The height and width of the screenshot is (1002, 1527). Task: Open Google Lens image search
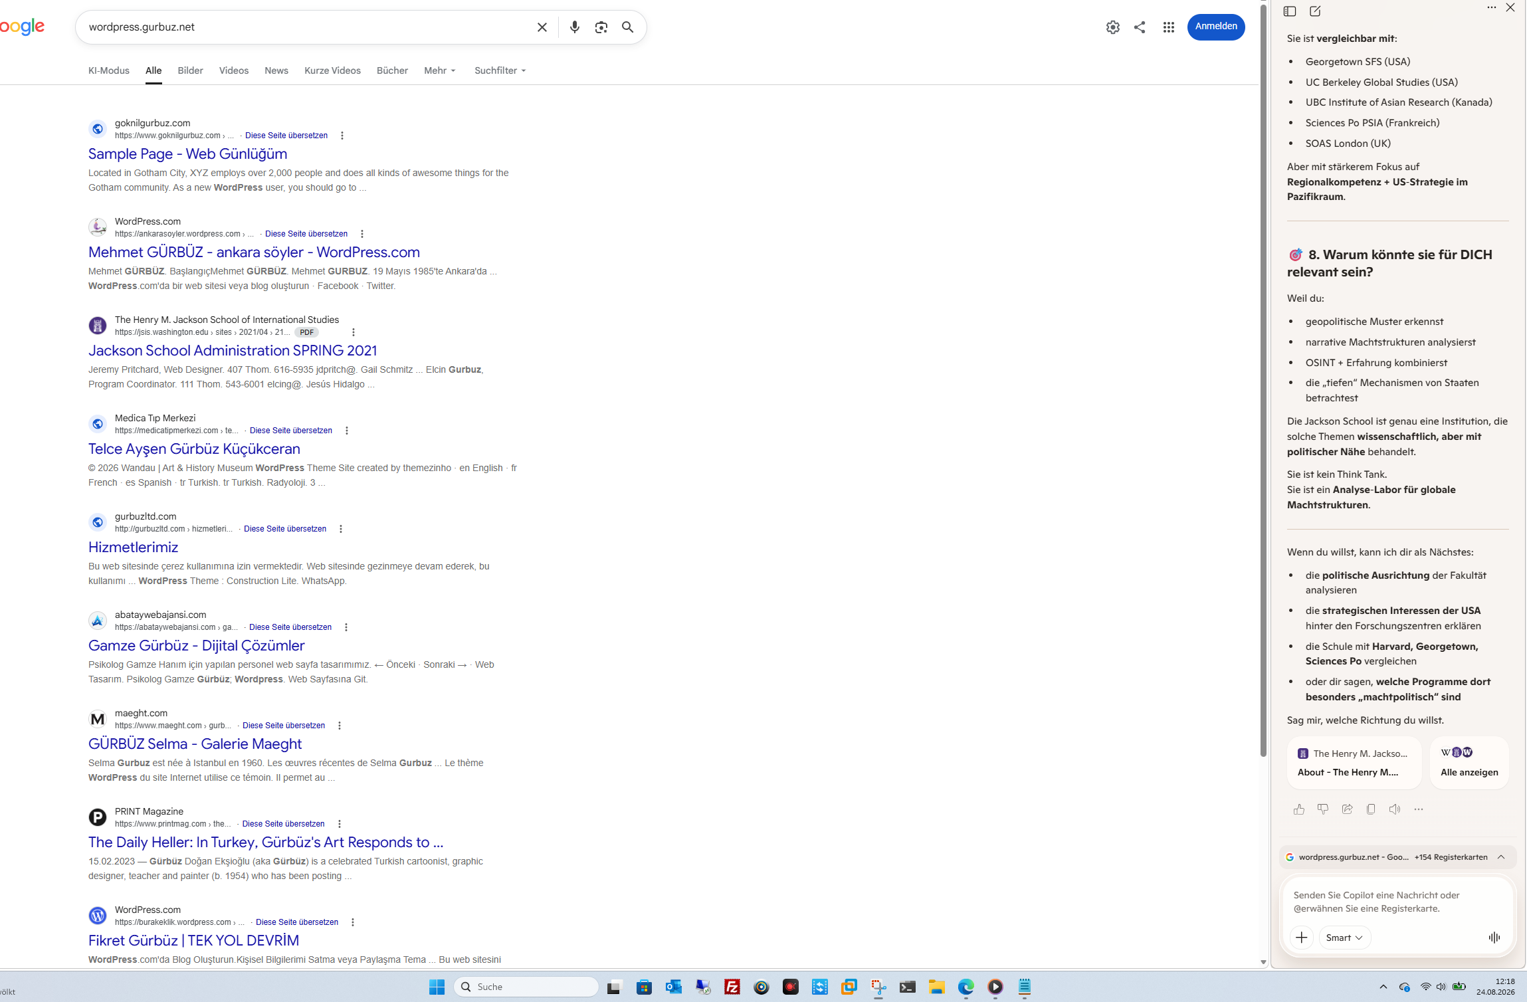coord(601,27)
